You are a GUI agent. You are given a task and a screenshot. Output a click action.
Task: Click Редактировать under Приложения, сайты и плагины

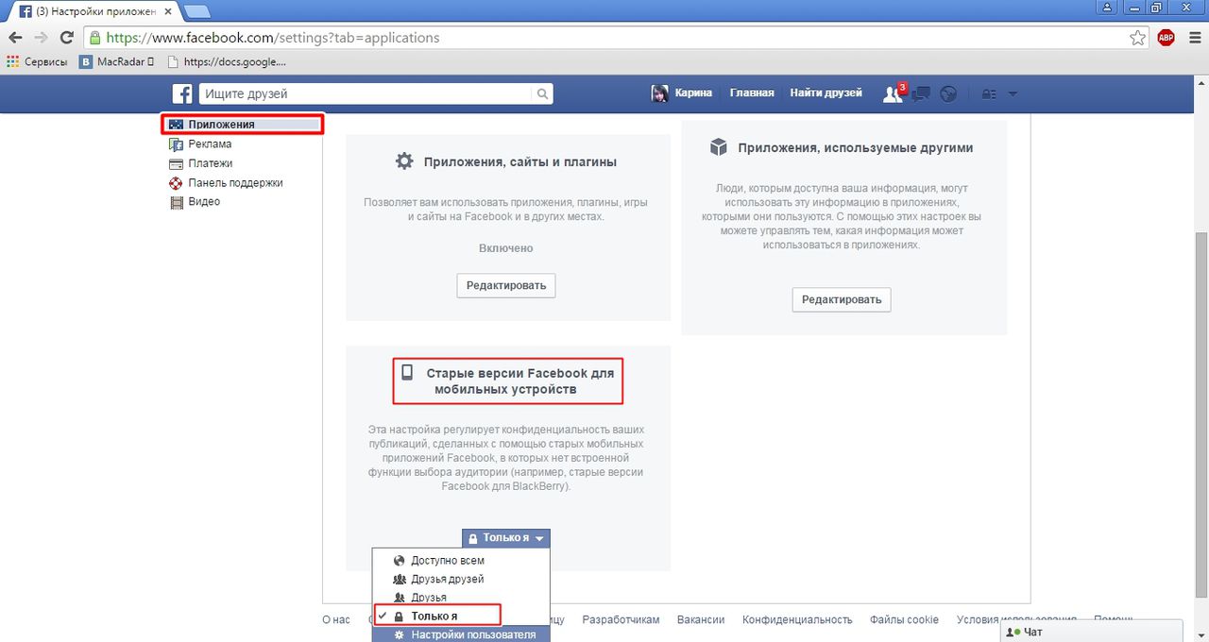[506, 285]
